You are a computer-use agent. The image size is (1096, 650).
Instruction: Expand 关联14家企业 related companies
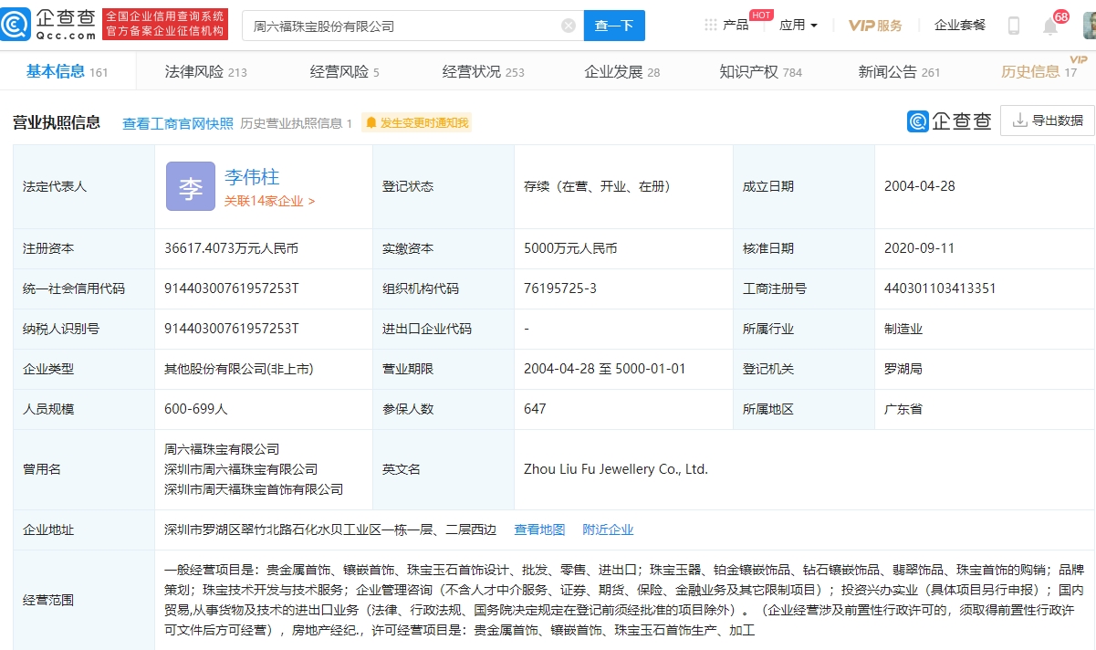point(269,201)
